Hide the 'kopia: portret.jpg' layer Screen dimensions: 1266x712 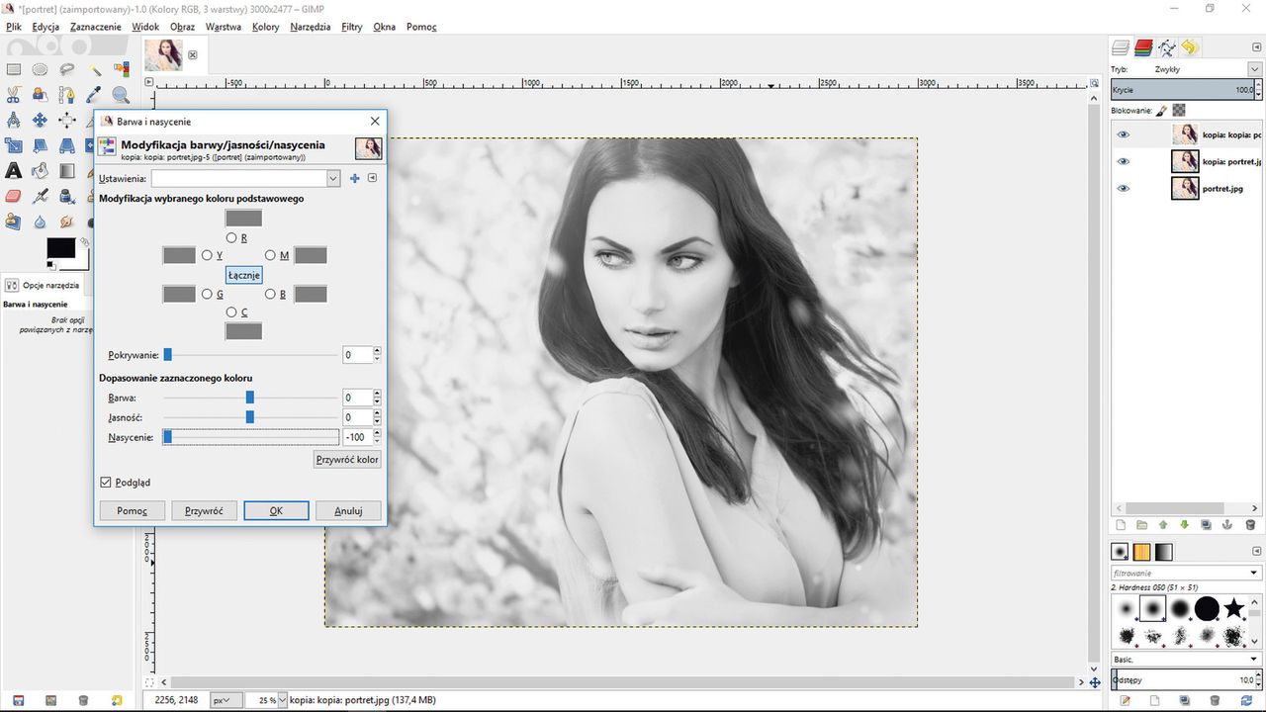point(1123,161)
